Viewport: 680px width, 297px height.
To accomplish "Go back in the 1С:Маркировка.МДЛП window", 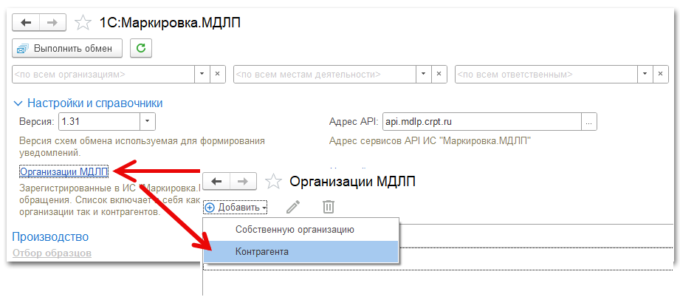I will pyautogui.click(x=26, y=23).
